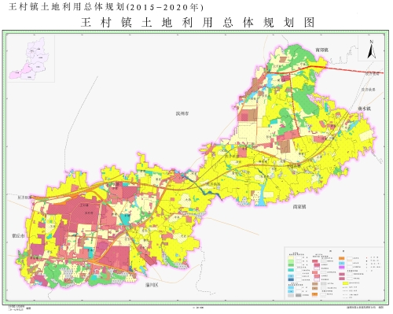The width and height of the screenshot is (393, 314).
Task: Click the scale text at bottom center
Action: [x=198, y=307]
